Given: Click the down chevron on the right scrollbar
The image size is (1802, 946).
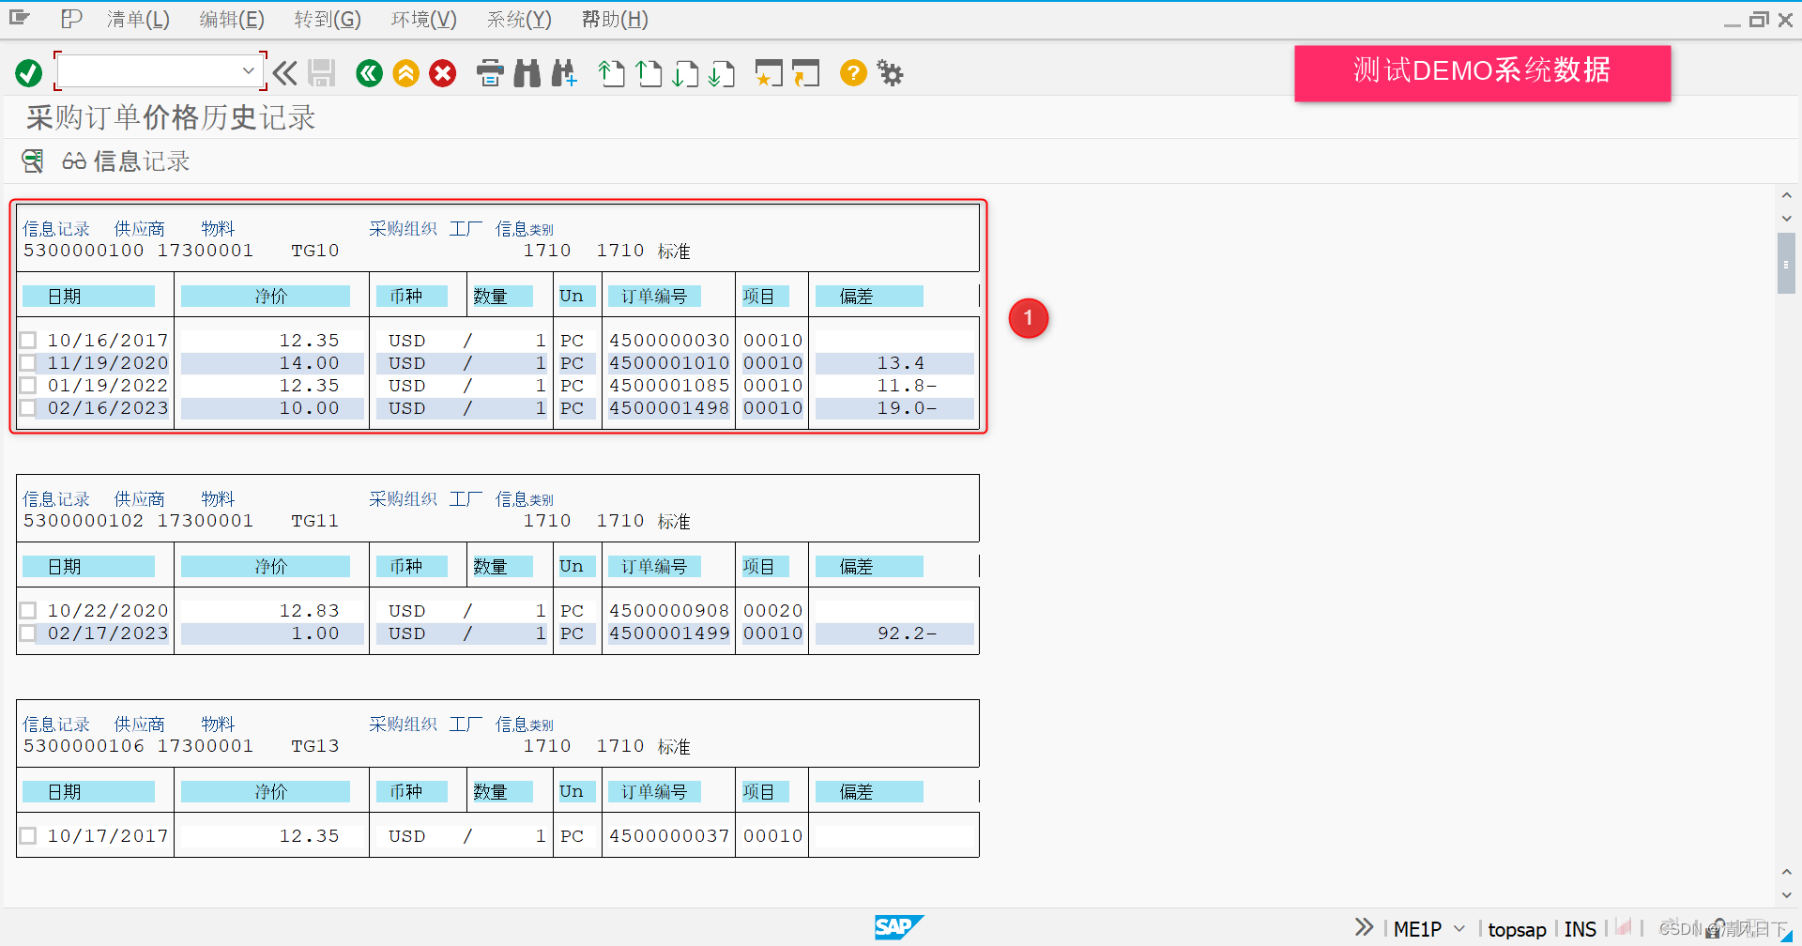Looking at the screenshot, I should pyautogui.click(x=1787, y=218).
